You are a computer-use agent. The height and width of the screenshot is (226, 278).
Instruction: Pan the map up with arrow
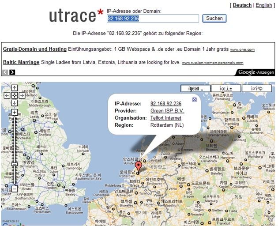(15, 88)
